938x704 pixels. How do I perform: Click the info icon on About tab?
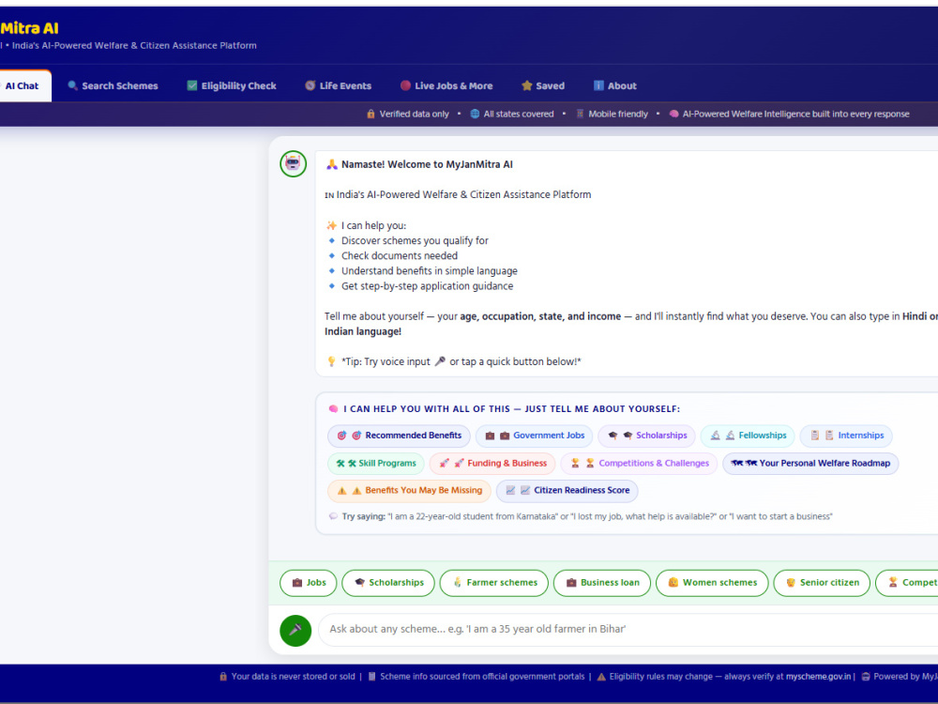[x=598, y=85]
